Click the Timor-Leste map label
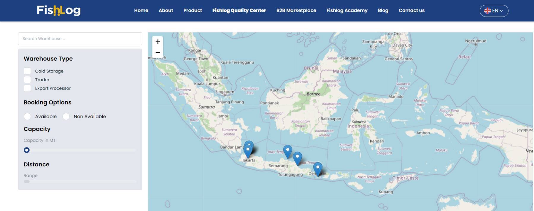534x211 pixels. 406,178
